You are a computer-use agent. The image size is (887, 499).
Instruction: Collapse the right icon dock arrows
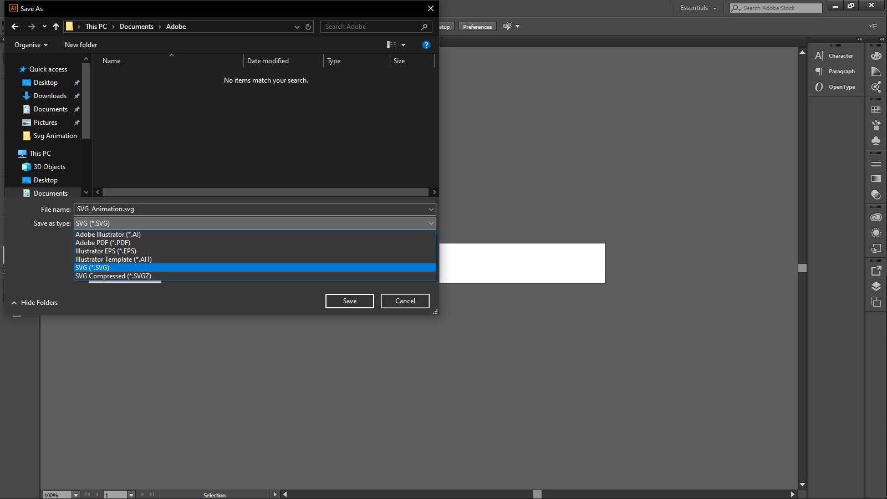(x=881, y=39)
